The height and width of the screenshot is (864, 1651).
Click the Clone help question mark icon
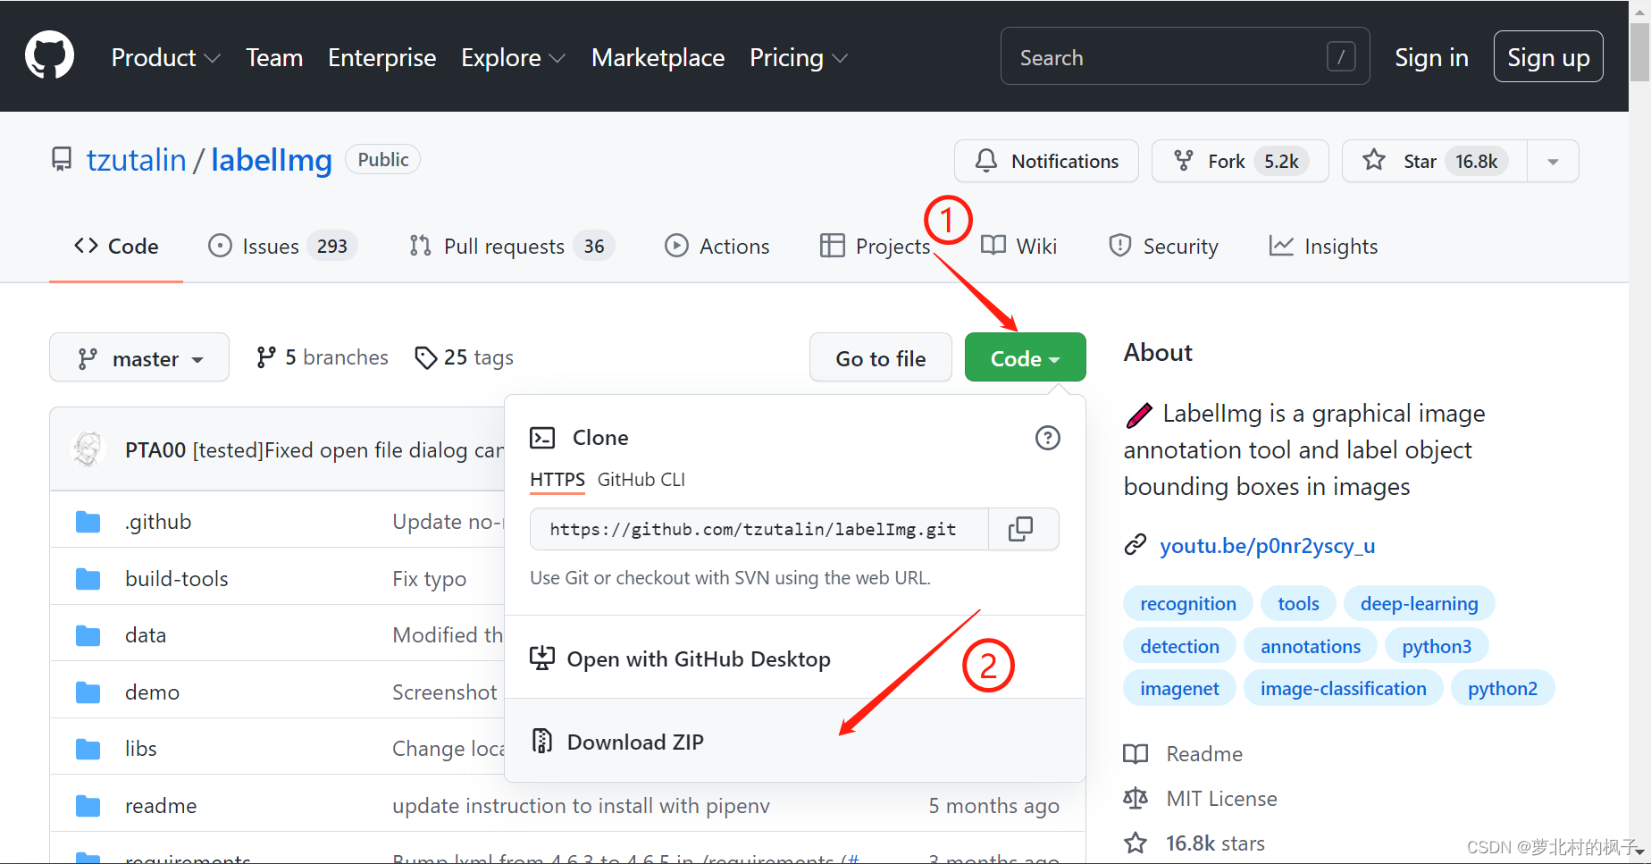[x=1047, y=438]
